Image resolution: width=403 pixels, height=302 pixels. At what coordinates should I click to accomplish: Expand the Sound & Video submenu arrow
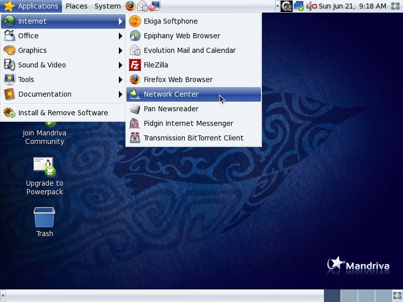tap(120, 65)
